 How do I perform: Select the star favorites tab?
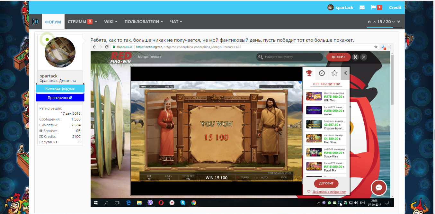pos(334,73)
